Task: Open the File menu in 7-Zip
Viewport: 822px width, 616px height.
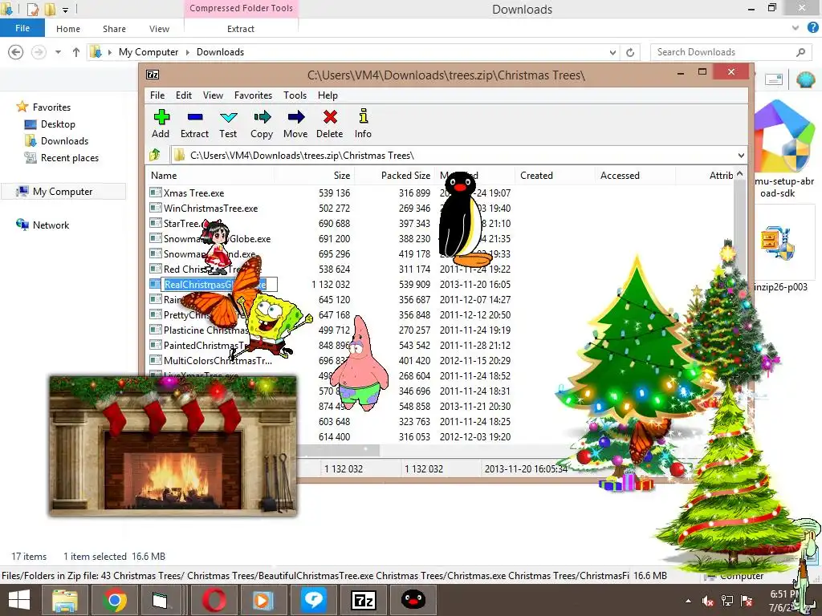Action: [157, 95]
